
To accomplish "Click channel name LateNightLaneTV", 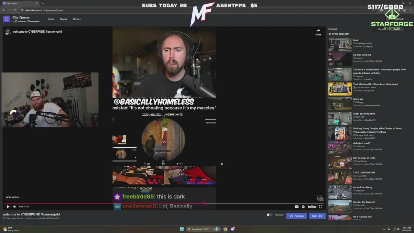I will tap(364, 43).
